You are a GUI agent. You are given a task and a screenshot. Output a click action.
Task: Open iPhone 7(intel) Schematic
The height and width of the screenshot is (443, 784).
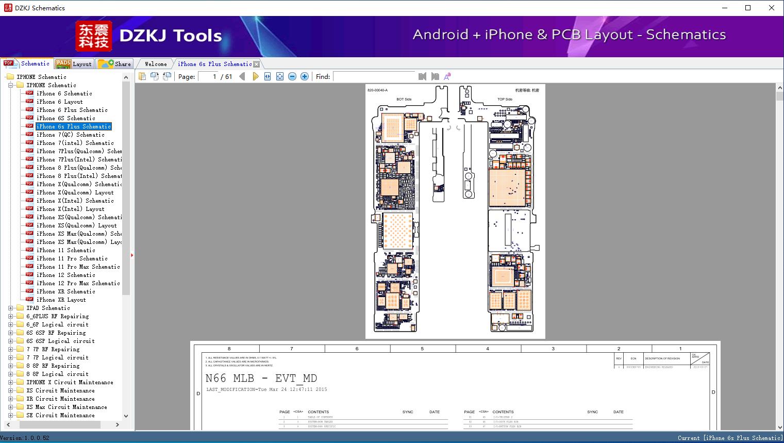[75, 143]
